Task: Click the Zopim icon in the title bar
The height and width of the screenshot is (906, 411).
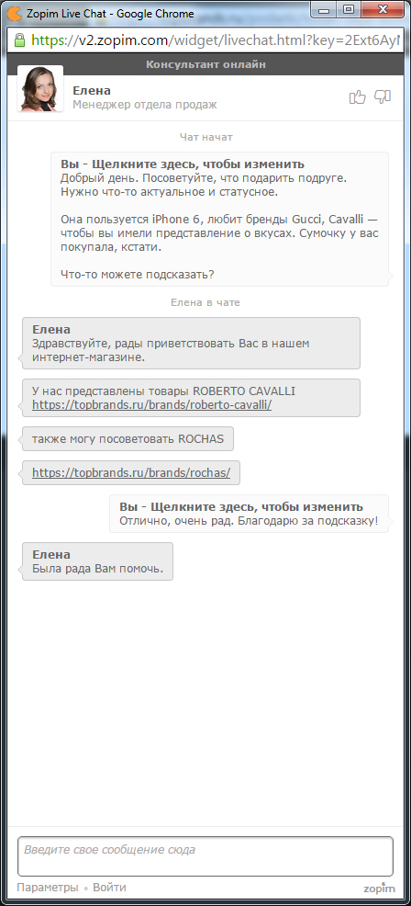Action: coord(15,13)
